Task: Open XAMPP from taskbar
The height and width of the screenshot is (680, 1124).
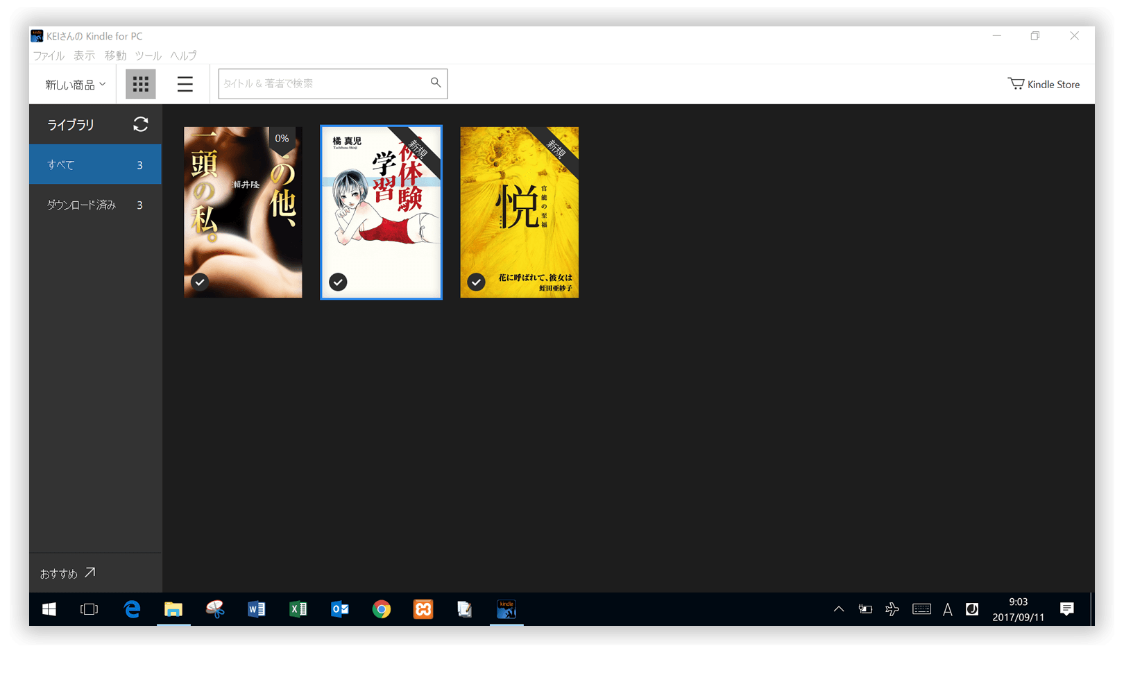Action: coord(423,609)
